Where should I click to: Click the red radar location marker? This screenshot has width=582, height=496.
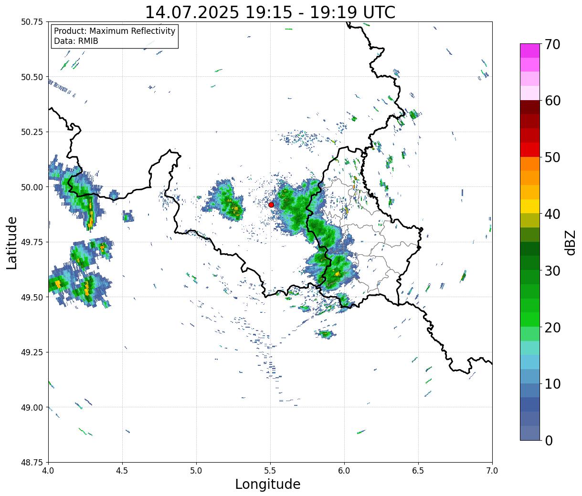[271, 205]
